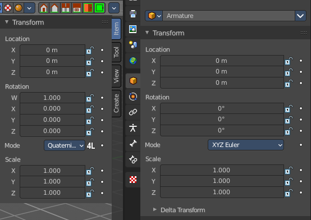This screenshot has height=220, width=311.
Task: Click the Armature object name field
Action: pyautogui.click(x=228, y=16)
